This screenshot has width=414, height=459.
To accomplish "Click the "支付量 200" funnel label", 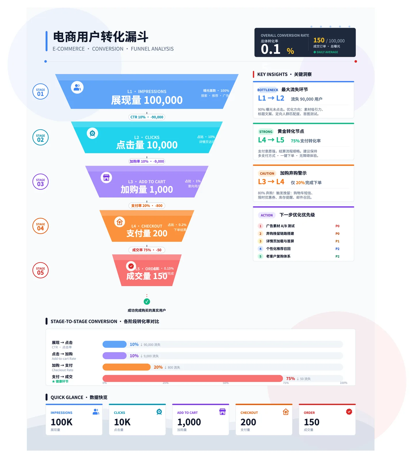I will click(x=147, y=233).
